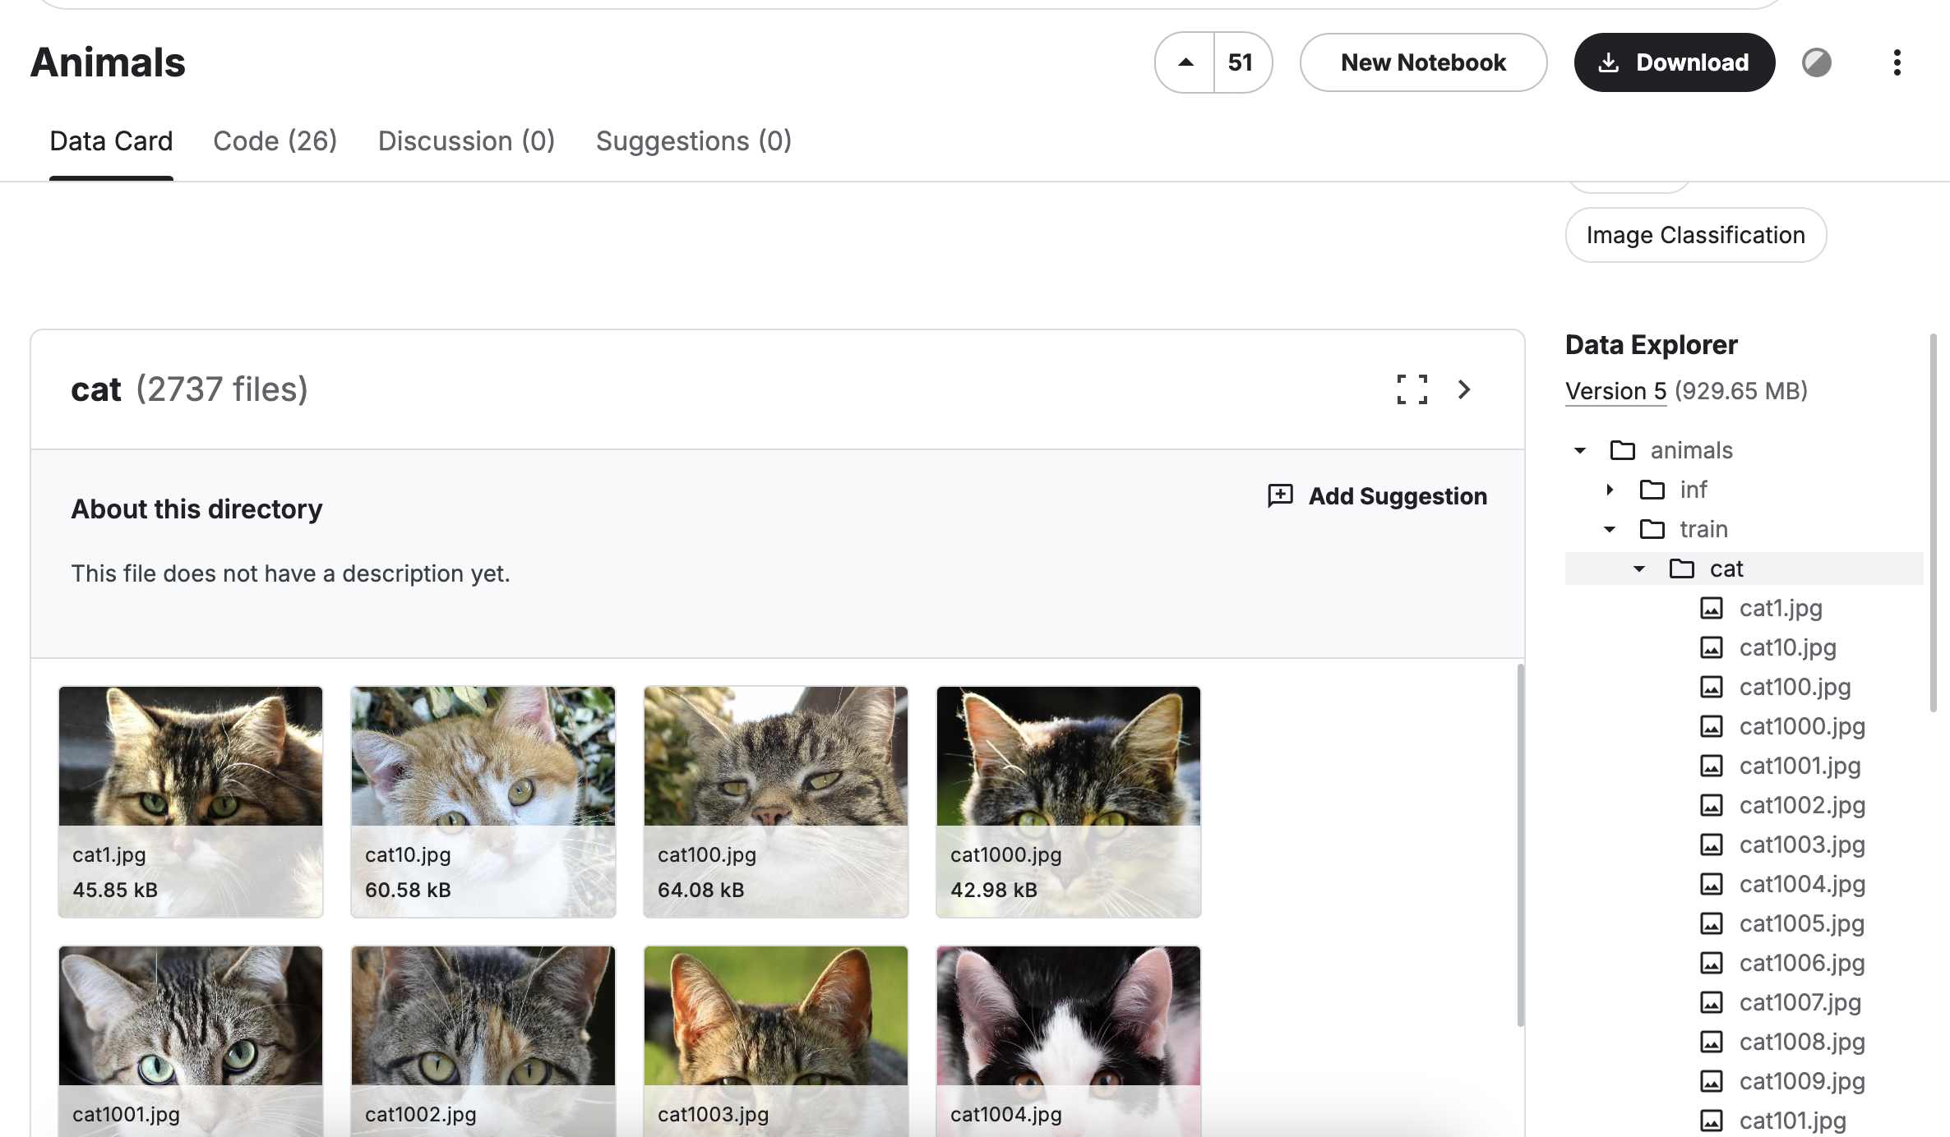Open the cat1001.jpg thumbnail preview

tap(191, 1041)
